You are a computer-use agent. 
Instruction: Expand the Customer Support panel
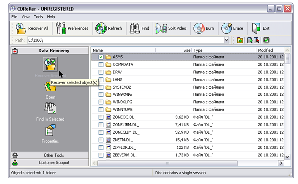[50, 163]
